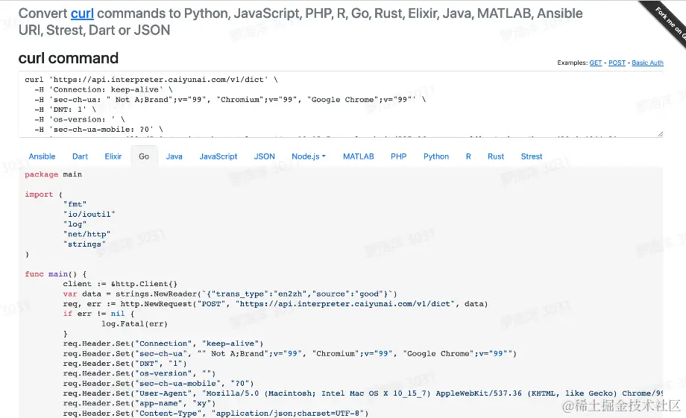Expand the Node.js dropdown
This screenshot has height=418, width=686.
309,156
